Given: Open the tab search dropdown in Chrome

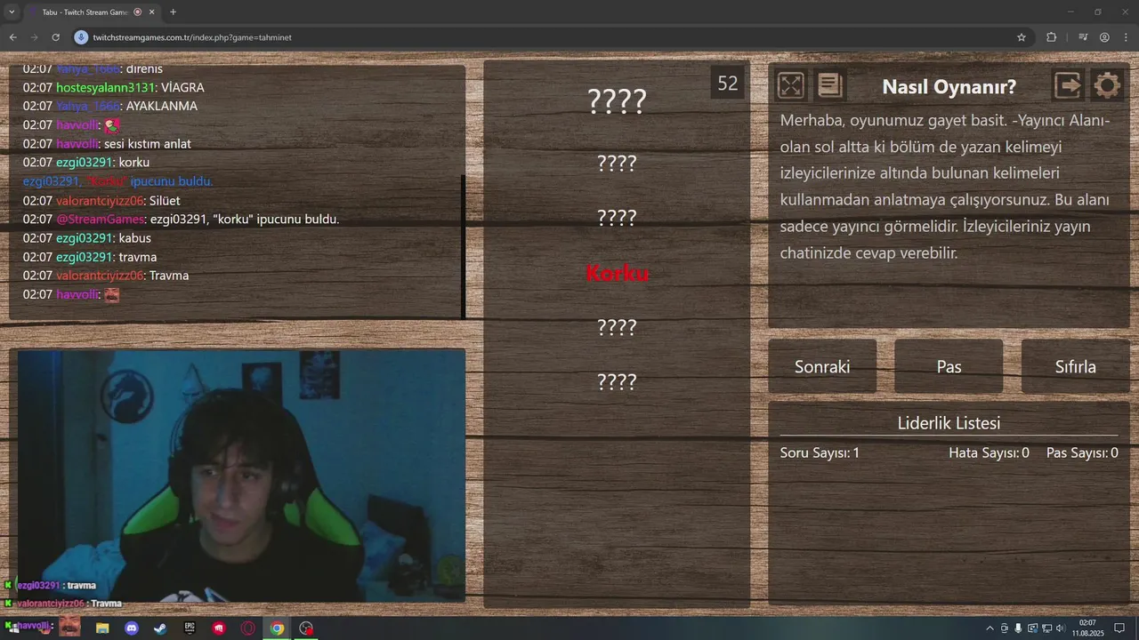Looking at the screenshot, I should 12,12.
